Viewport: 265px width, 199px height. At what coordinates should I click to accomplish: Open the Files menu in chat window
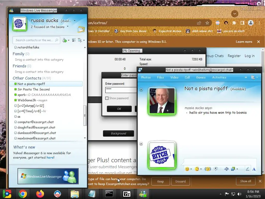click(x=160, y=77)
